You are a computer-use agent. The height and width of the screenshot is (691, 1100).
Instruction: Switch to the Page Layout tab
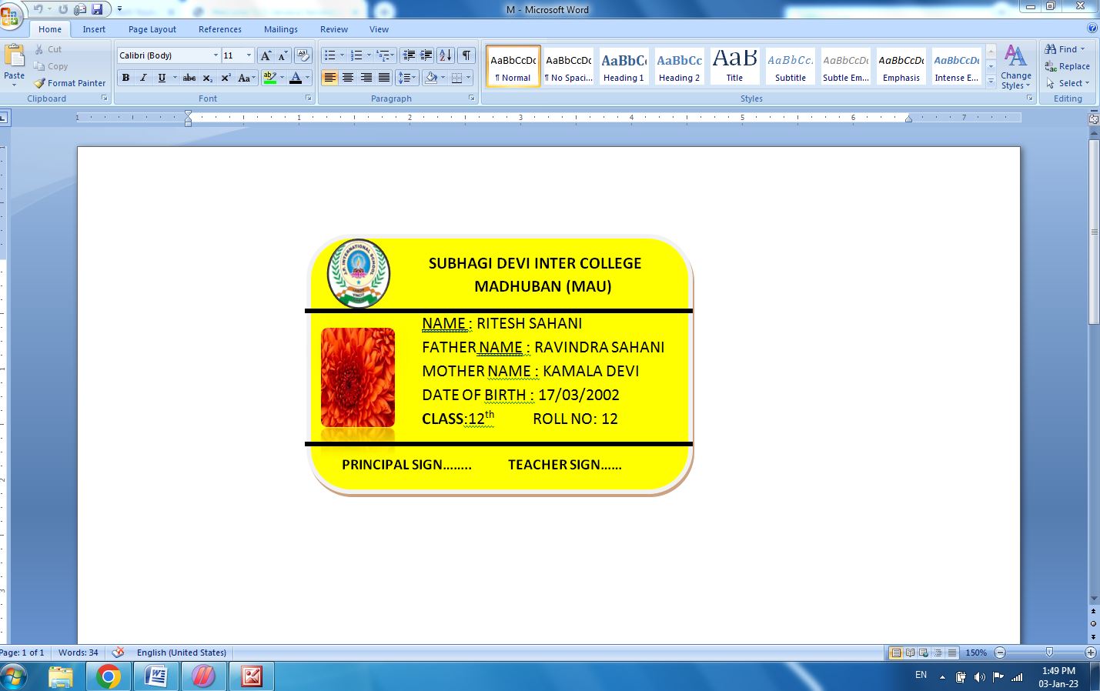pyautogui.click(x=152, y=29)
